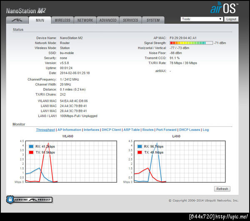The width and height of the screenshot is (250, 221).
Task: Click the Version value v5.5.8
Action: tap(65, 63)
